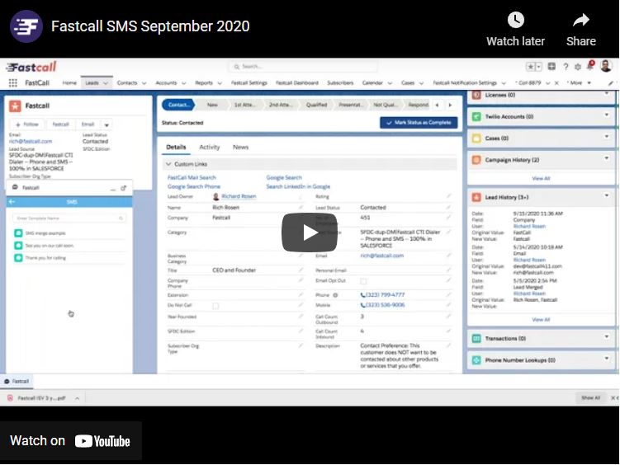Open the help question mark icon
The width and height of the screenshot is (620, 465).
click(x=566, y=67)
